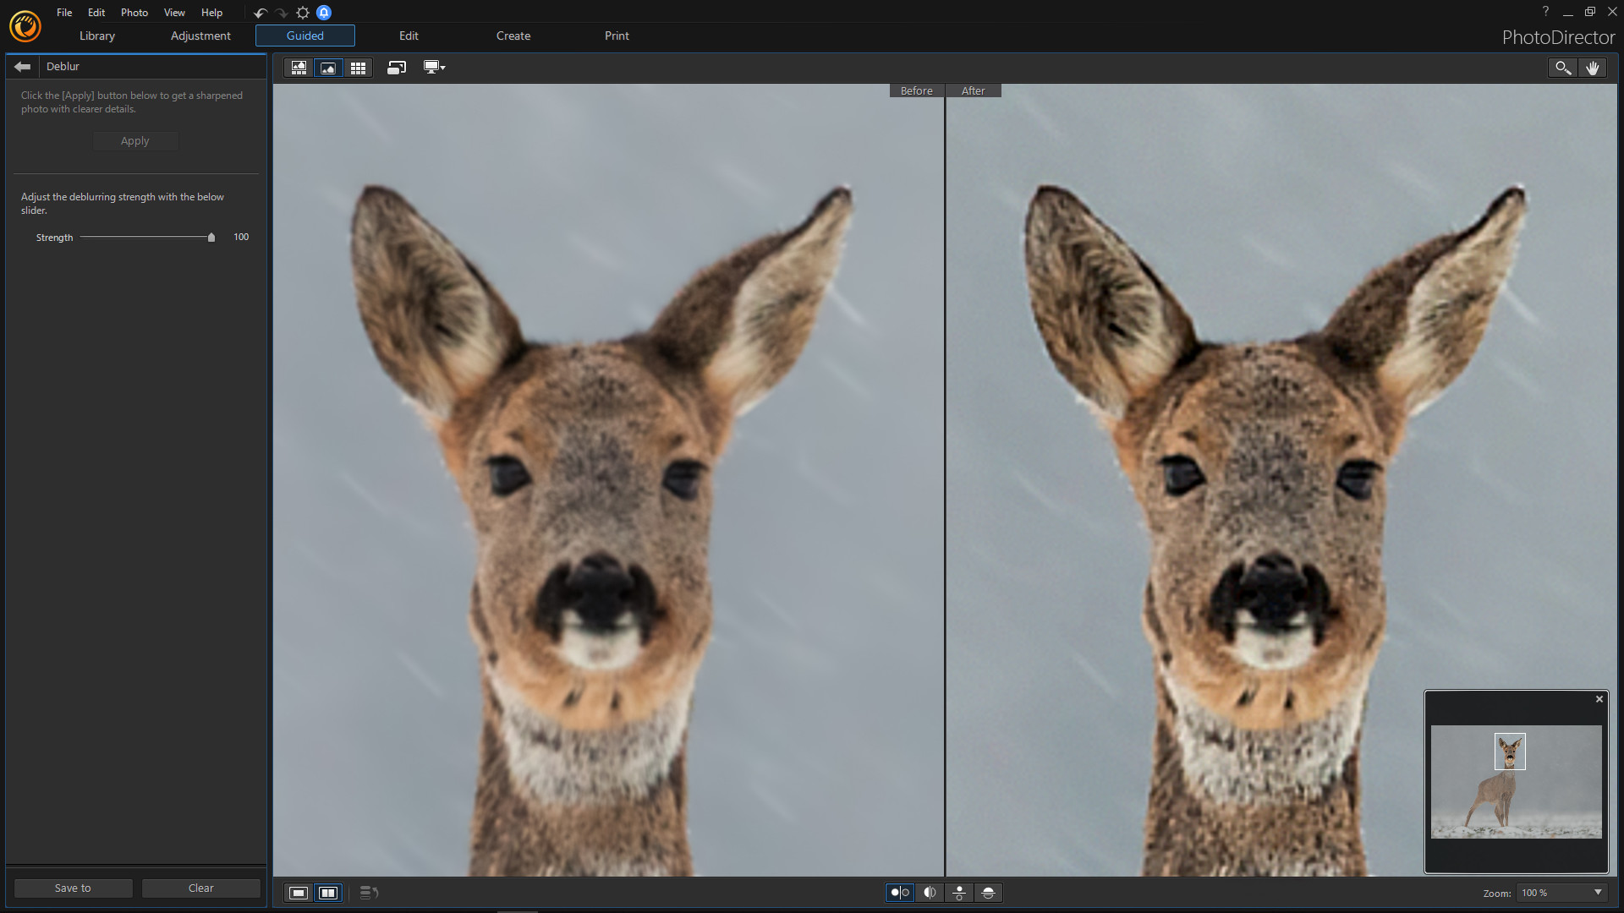
Task: Open the Photo menu
Action: tap(134, 12)
